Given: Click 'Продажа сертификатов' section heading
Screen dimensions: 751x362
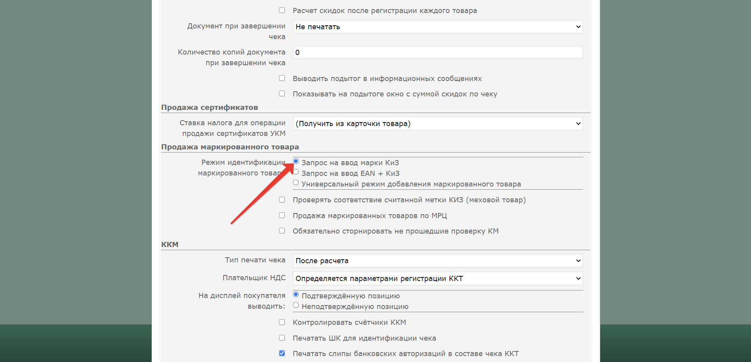Looking at the screenshot, I should click(x=209, y=107).
